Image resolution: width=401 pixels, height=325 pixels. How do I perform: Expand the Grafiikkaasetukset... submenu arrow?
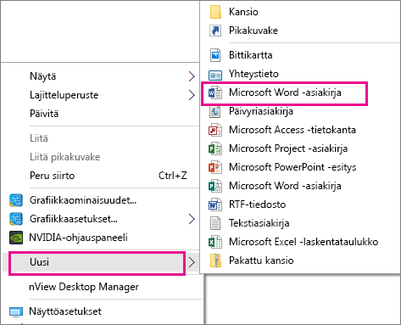192,219
